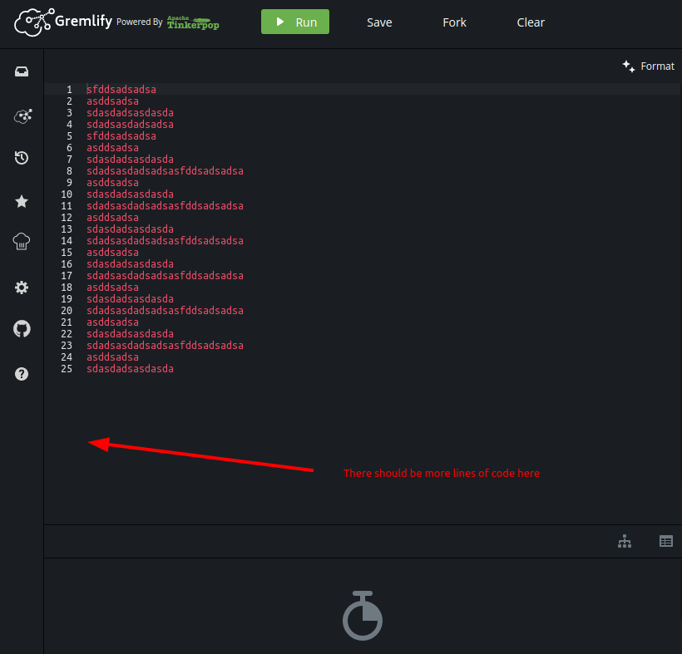
Task: Fork this Gremlify workspace
Action: tap(454, 22)
